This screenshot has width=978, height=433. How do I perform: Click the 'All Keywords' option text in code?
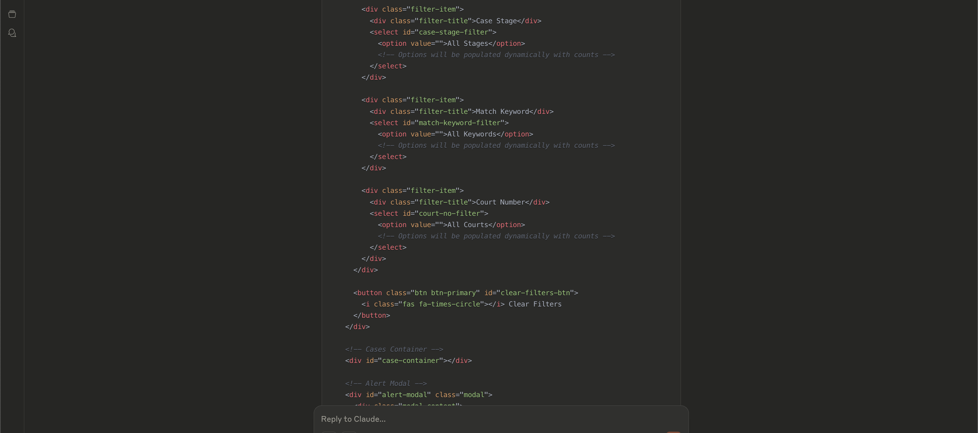tap(472, 134)
